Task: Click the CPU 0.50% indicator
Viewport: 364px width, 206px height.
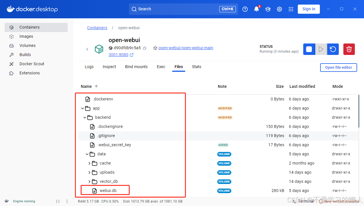Action: [110, 201]
